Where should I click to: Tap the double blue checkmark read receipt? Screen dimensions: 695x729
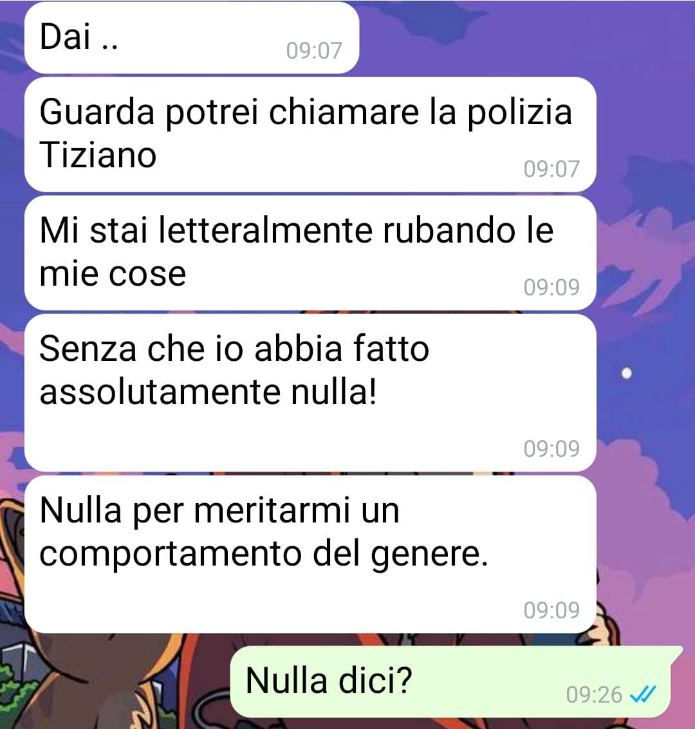tap(642, 695)
